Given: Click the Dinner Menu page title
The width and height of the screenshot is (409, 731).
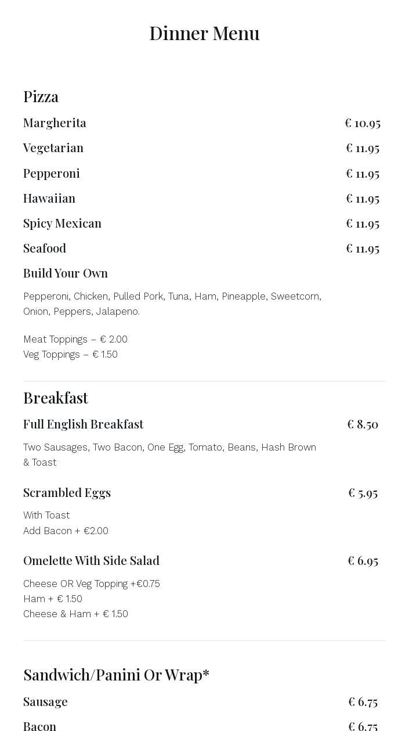Looking at the screenshot, I should 204,33.
